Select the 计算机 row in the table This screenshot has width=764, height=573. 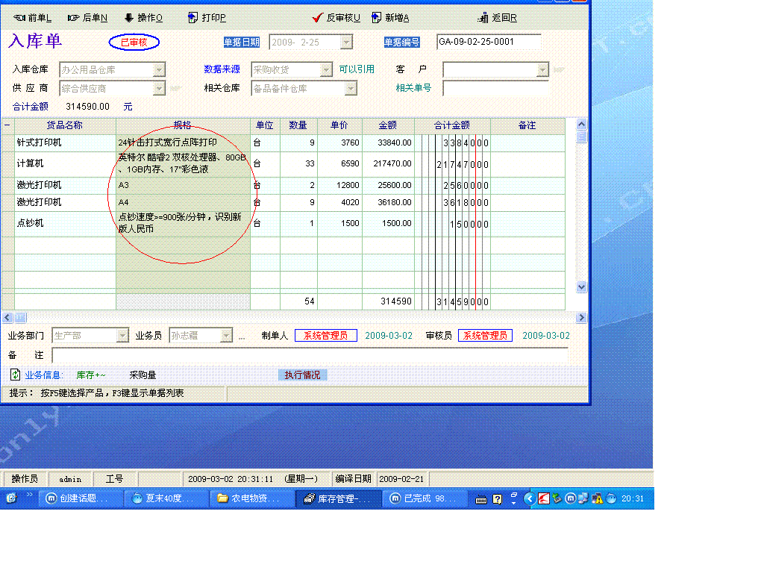pos(31,163)
